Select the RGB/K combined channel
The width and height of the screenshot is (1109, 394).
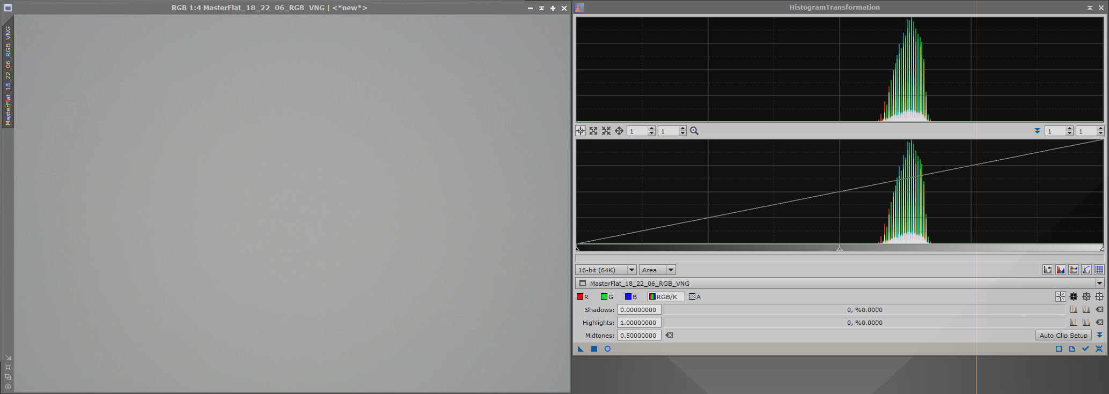click(x=666, y=296)
